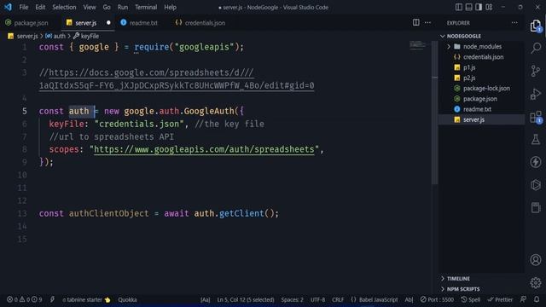Open the Source Control view icon
This screenshot has width=546, height=307.
pyautogui.click(x=536, y=71)
